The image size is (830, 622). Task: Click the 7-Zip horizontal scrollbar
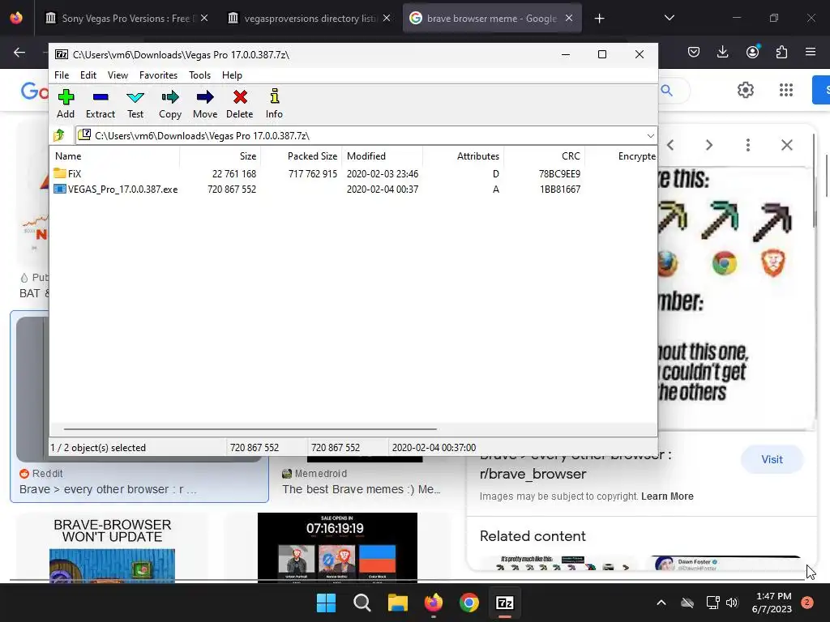coord(250,429)
